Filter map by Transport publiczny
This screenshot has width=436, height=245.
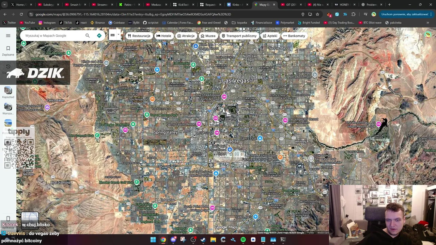(239, 36)
